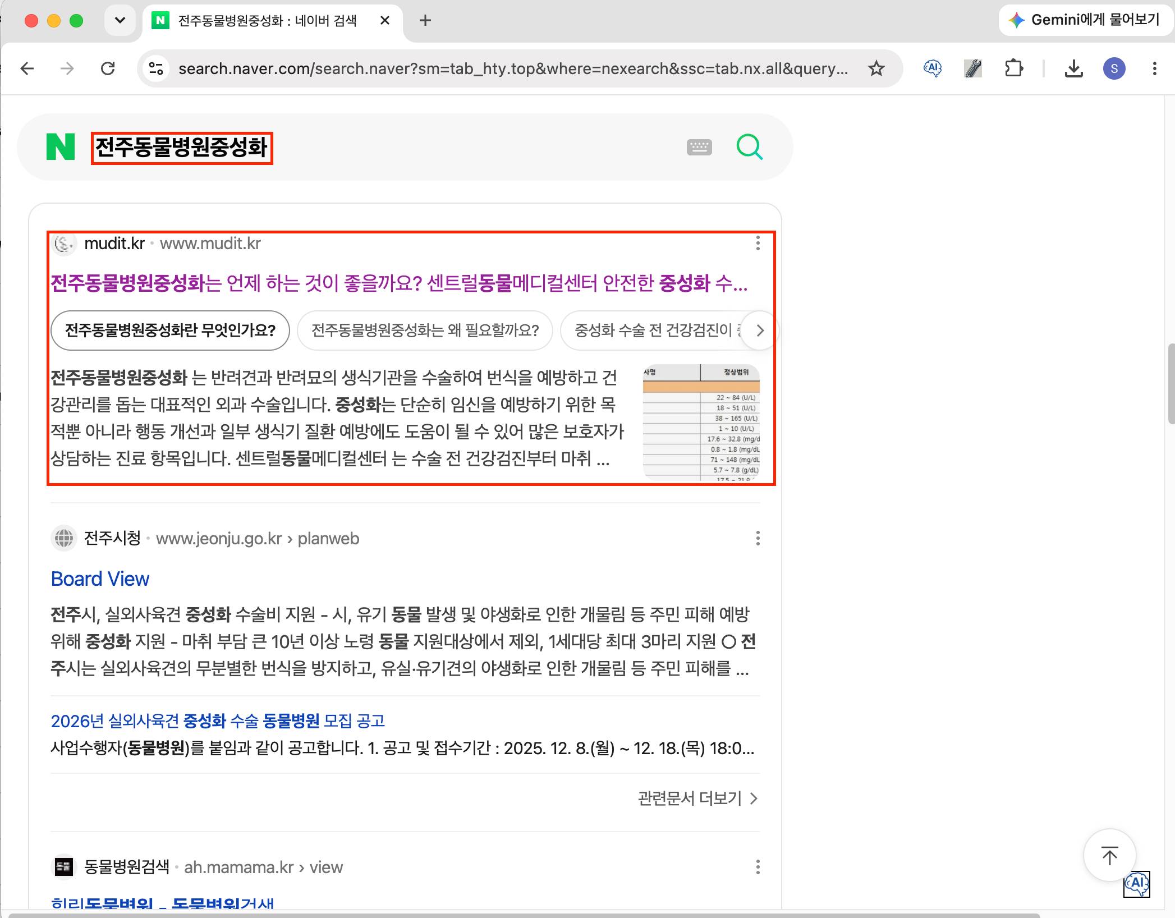Open a new tab with plus button

click(x=425, y=21)
